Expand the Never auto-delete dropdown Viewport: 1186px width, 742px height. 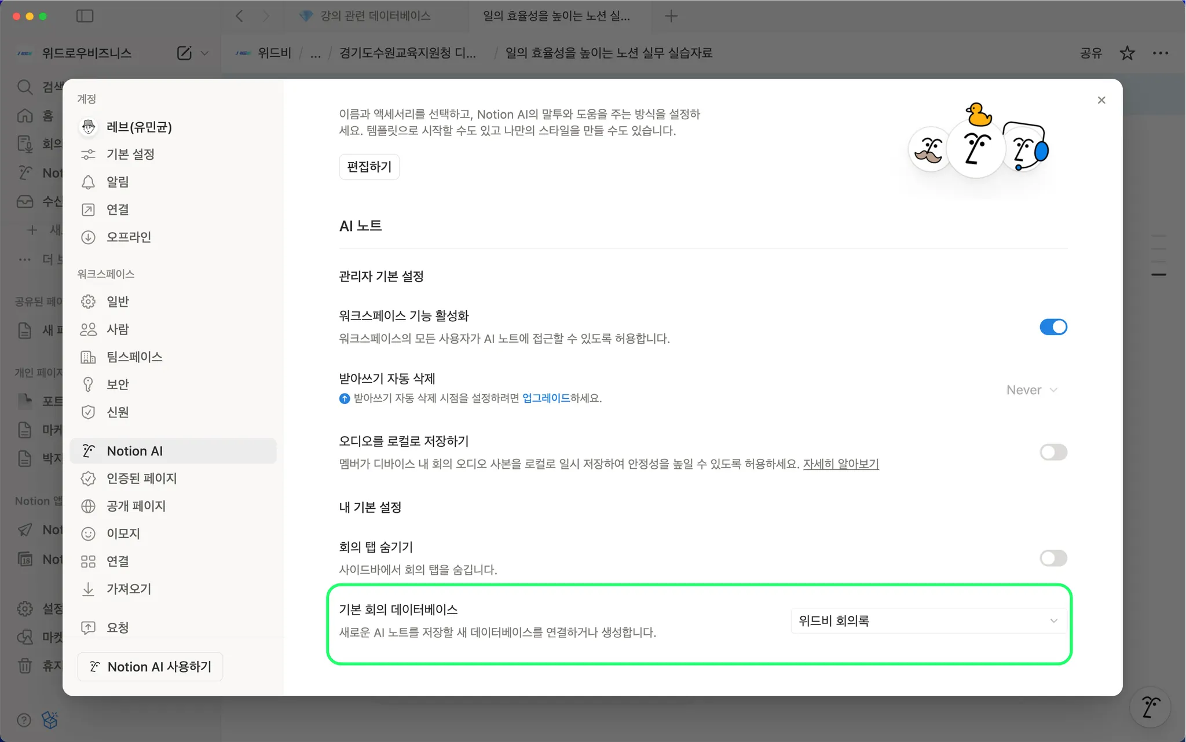pyautogui.click(x=1032, y=390)
